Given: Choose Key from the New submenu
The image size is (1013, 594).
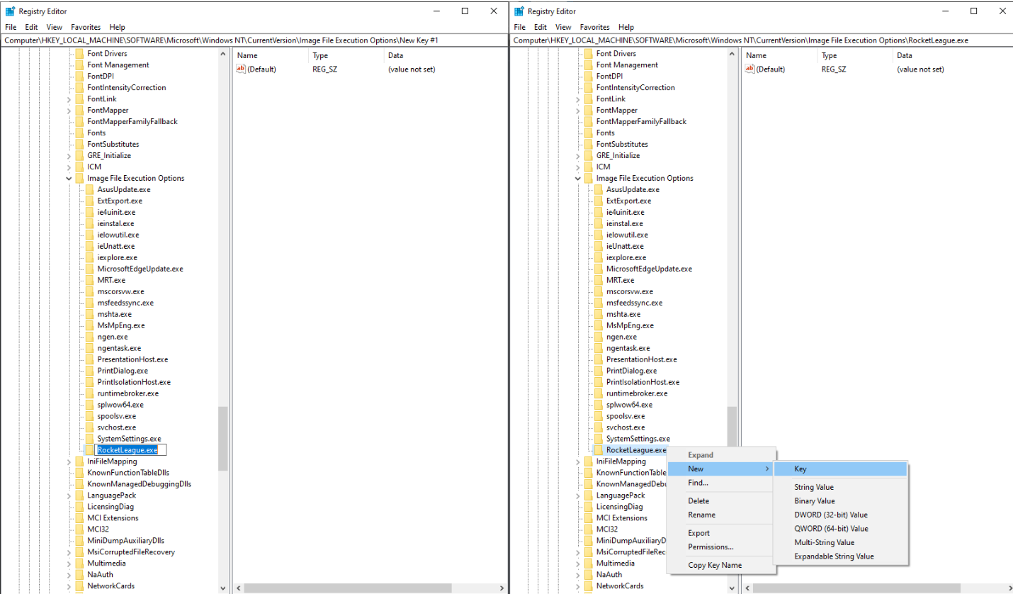Looking at the screenshot, I should click(x=840, y=469).
